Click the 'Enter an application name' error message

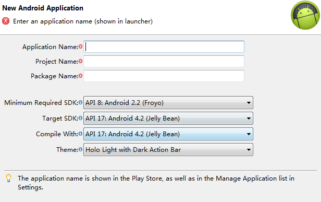tap(83, 21)
